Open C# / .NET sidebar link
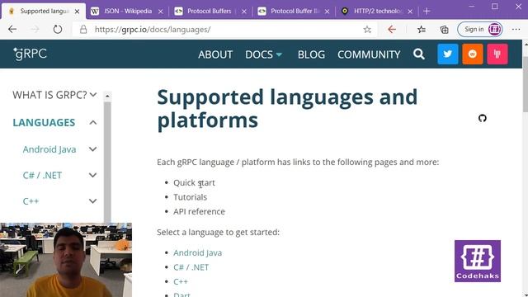The width and height of the screenshot is (528, 297). 42,175
